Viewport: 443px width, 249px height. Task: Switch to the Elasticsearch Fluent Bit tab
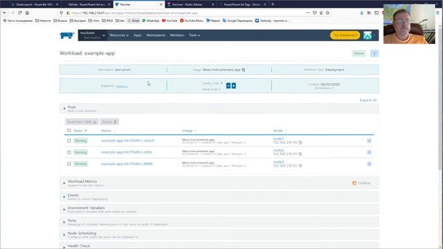pos(35,5)
